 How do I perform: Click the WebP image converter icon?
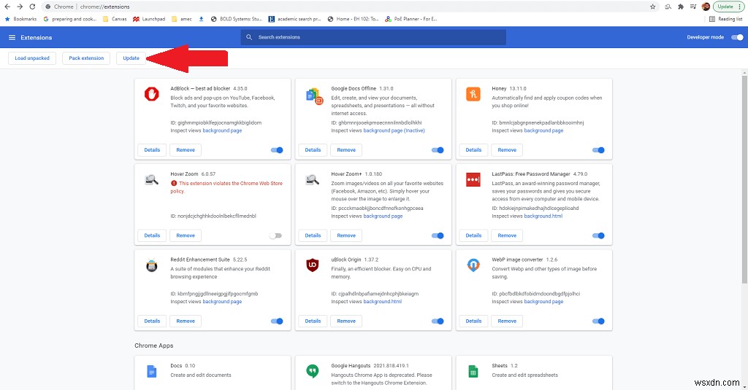click(473, 265)
